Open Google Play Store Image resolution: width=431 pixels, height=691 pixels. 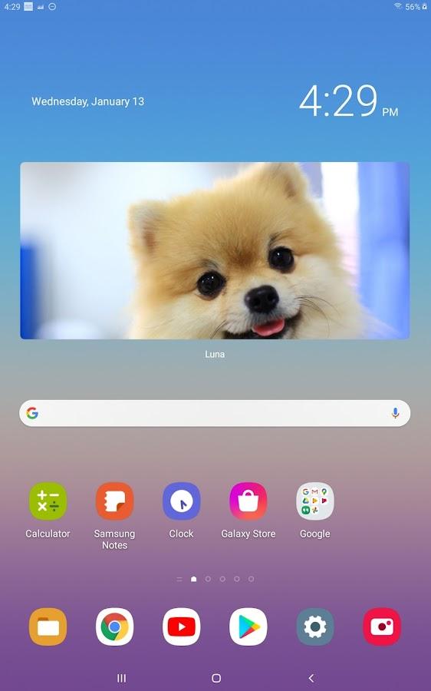coord(248,627)
